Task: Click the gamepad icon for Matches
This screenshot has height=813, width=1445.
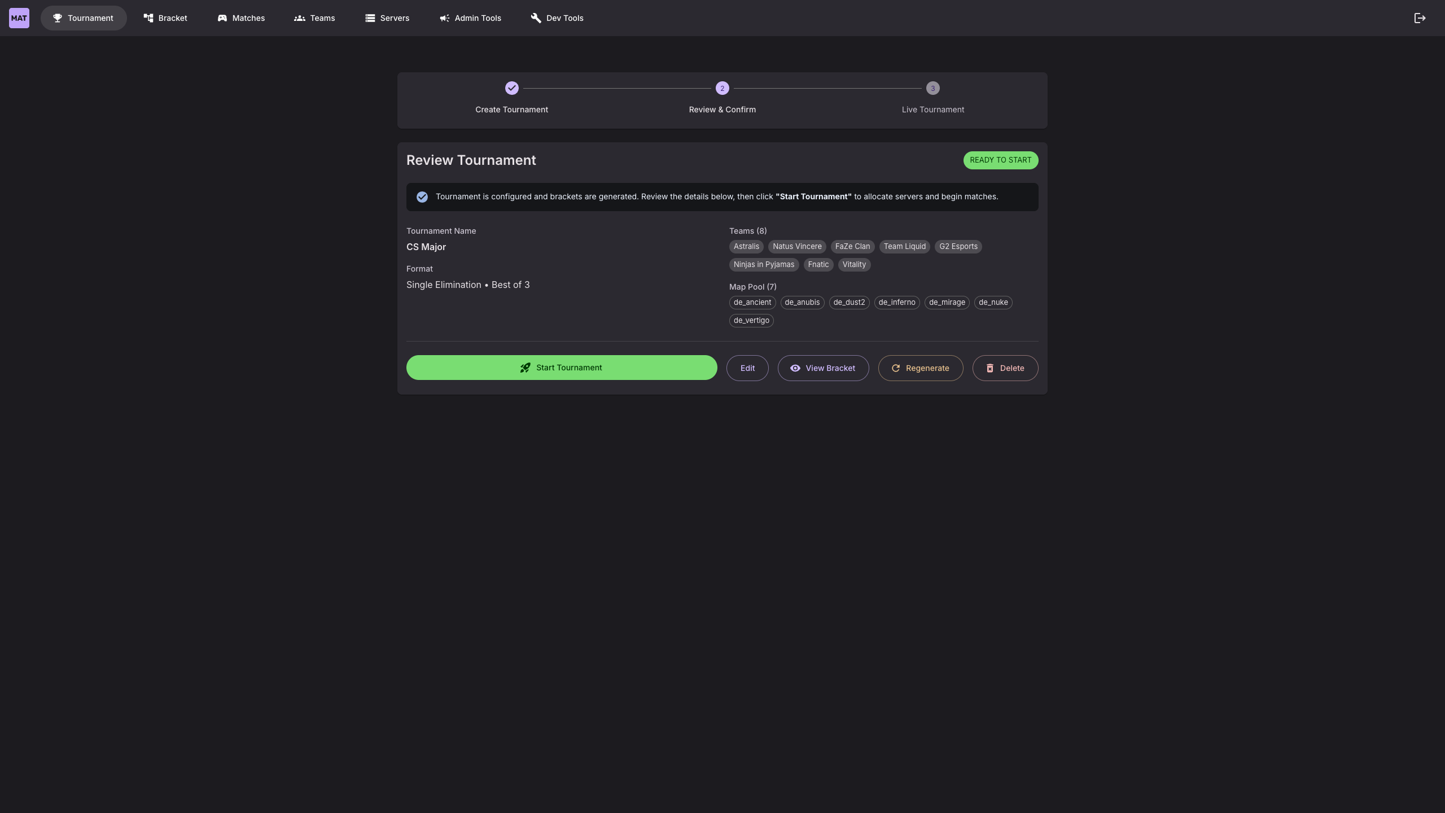Action: (222, 18)
